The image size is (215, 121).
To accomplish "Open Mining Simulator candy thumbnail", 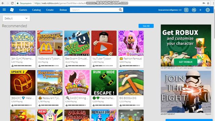I will 77,83.
